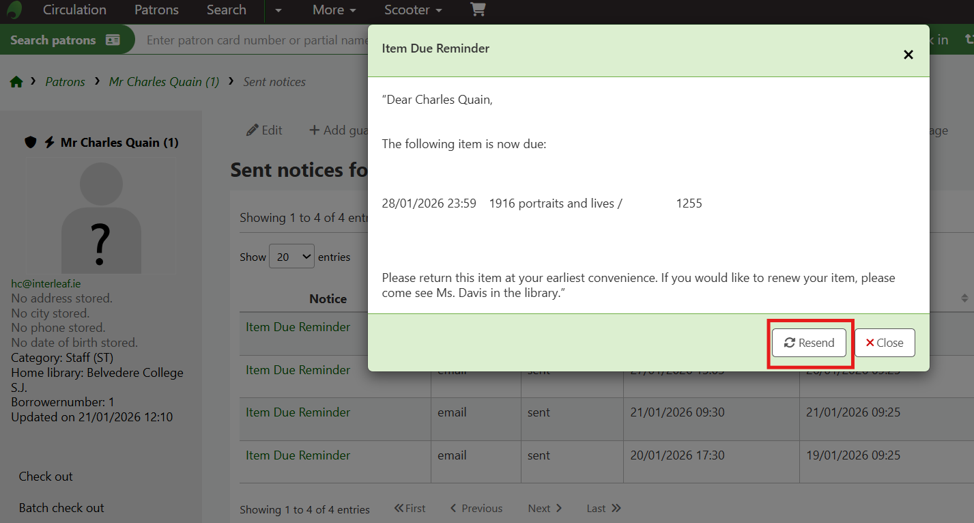Image resolution: width=974 pixels, height=523 pixels.
Task: Open the Mr Charles Quain (1) breadcrumb link
Action: (x=164, y=82)
